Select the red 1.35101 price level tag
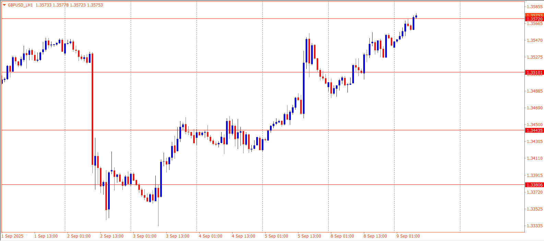 click(x=534, y=72)
